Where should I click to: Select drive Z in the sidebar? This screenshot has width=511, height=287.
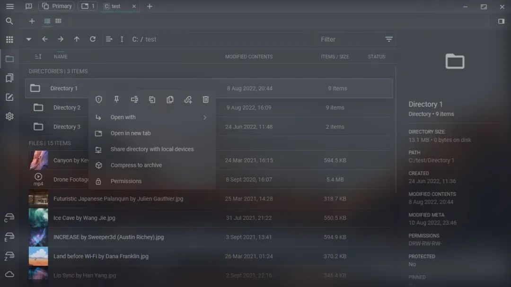[x=9, y=256]
